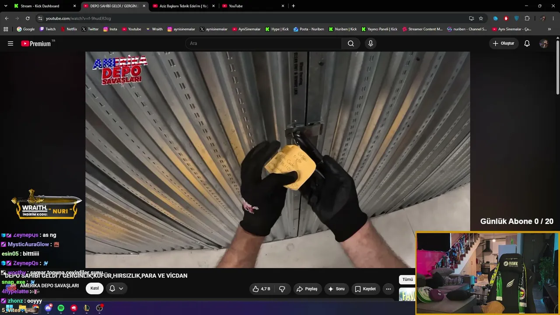Open the YouTube bookmark in bookmarks bar
This screenshot has height=315, width=560.
[131, 29]
